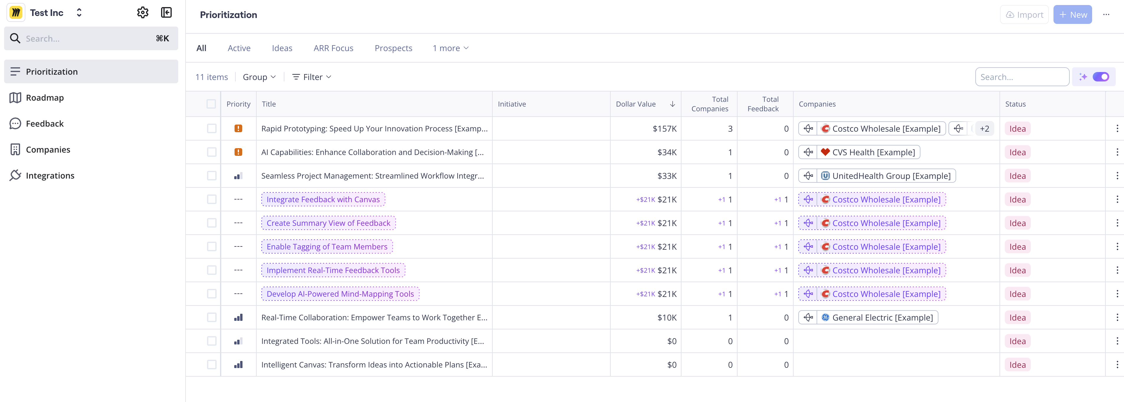Open Idea status dropdown for Seamless Project Management
Screen dimensions: 1124x402
click(x=1017, y=176)
